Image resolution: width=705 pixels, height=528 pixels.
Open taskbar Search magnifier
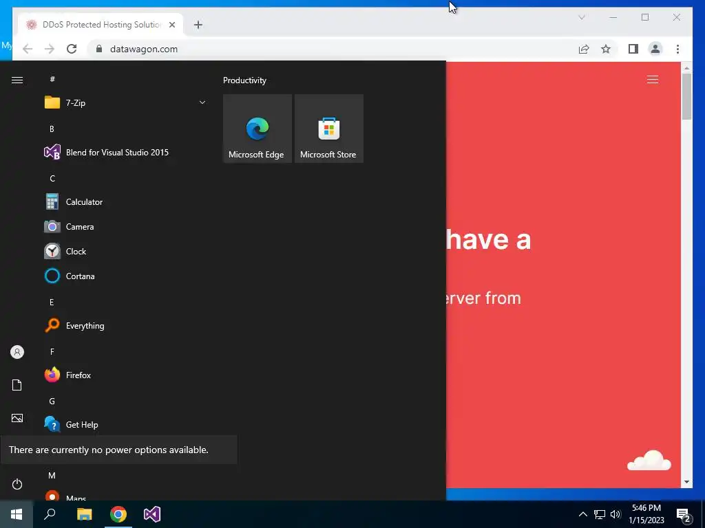point(50,514)
